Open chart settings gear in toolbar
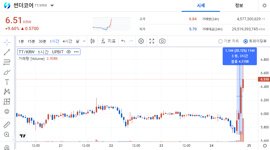 click(x=141, y=41)
